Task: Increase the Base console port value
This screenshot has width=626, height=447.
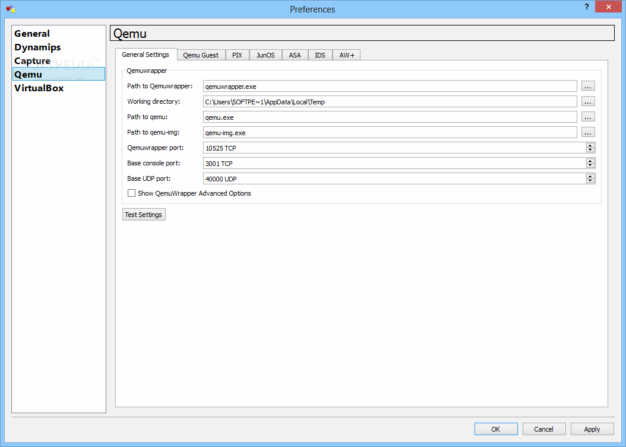Action: pos(590,161)
